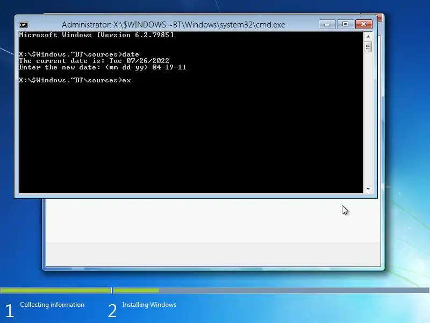
Task: Click the Collecting information progress bar
Action: 56,290
